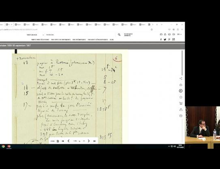Jump to the last page of the document
The width and height of the screenshot is (220, 169).
pos(94,141)
